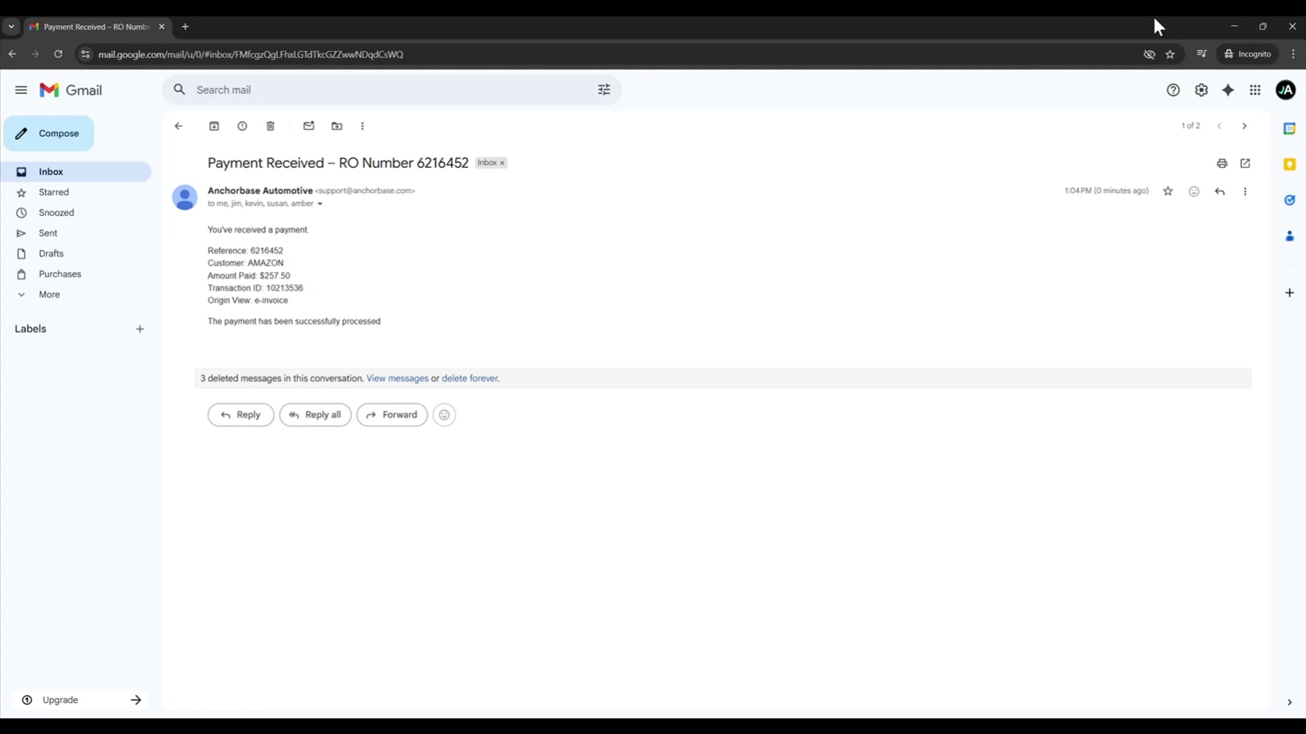Image resolution: width=1306 pixels, height=734 pixels.
Task: Show older conversation arrow
Action: pos(1245,126)
